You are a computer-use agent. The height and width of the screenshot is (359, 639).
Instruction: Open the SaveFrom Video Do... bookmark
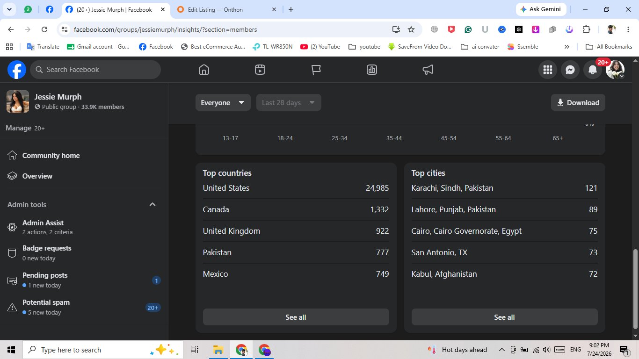pos(420,47)
